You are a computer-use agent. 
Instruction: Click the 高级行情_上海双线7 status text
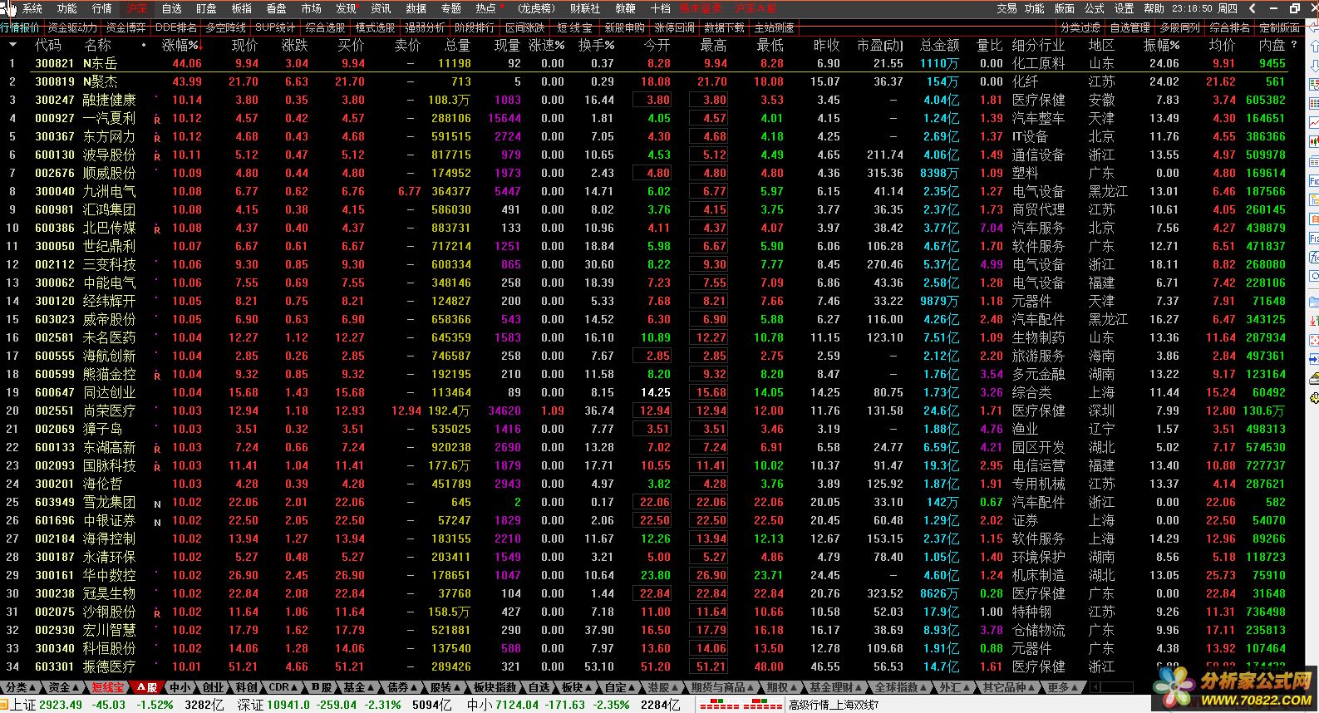[x=834, y=705]
